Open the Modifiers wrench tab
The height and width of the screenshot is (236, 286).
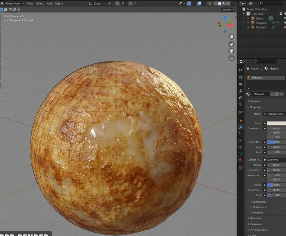coord(241,127)
